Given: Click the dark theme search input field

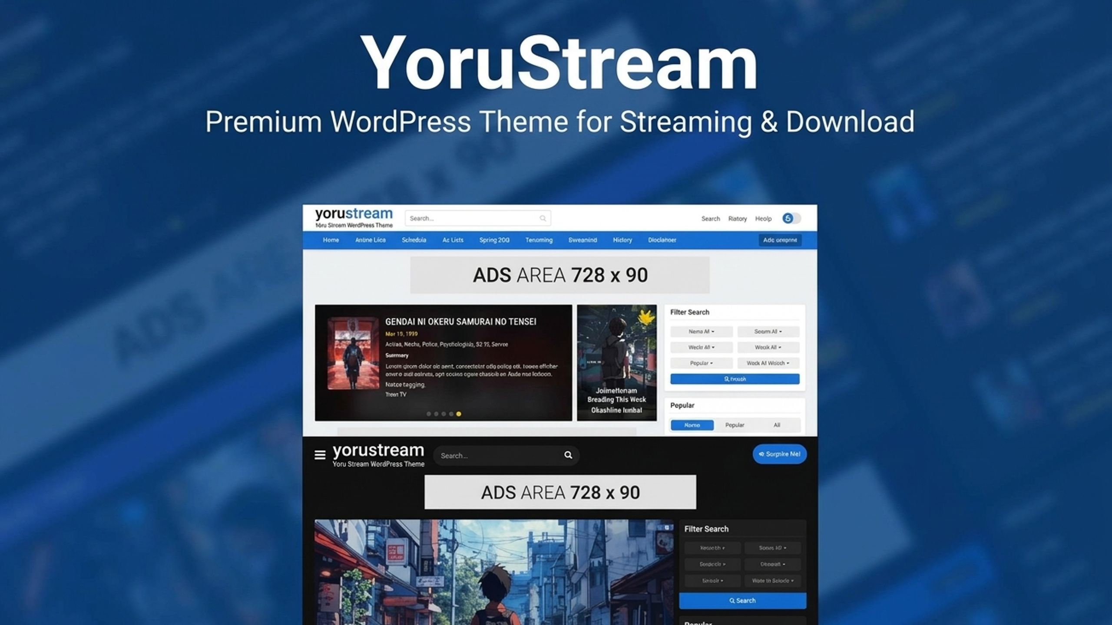Looking at the screenshot, I should [506, 455].
